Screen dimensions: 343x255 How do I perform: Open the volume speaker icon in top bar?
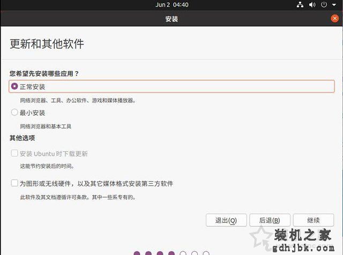tap(312, 5)
